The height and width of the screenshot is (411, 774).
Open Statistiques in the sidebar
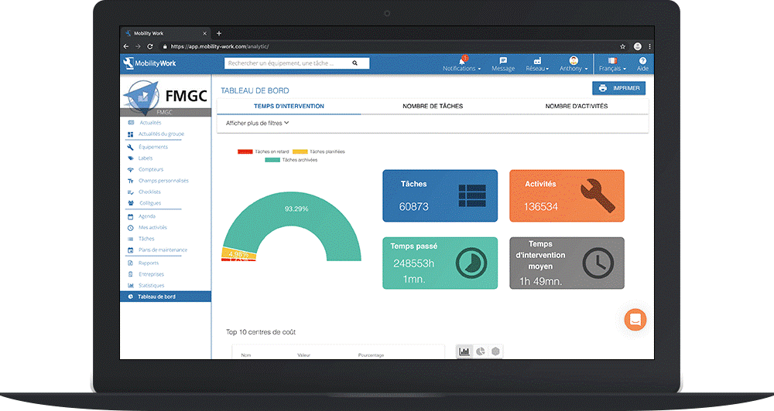151,285
